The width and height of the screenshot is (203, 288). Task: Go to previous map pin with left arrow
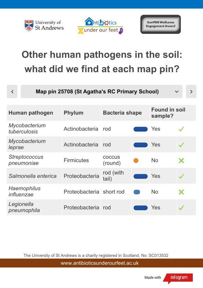pyautogui.click(x=12, y=91)
